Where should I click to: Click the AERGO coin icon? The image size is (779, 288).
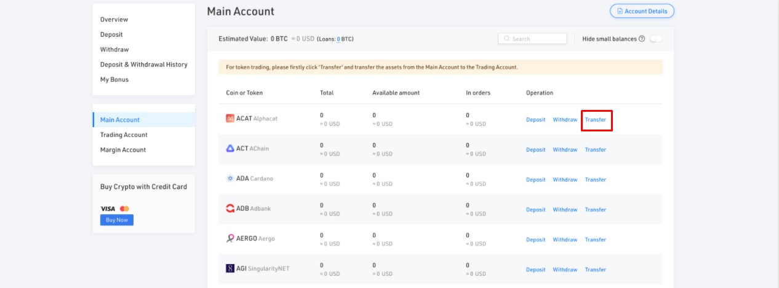[230, 239]
